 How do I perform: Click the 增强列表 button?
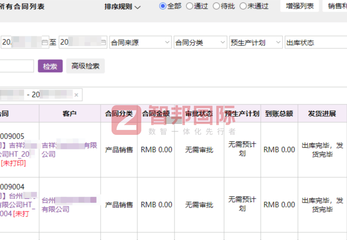coord(300,6)
